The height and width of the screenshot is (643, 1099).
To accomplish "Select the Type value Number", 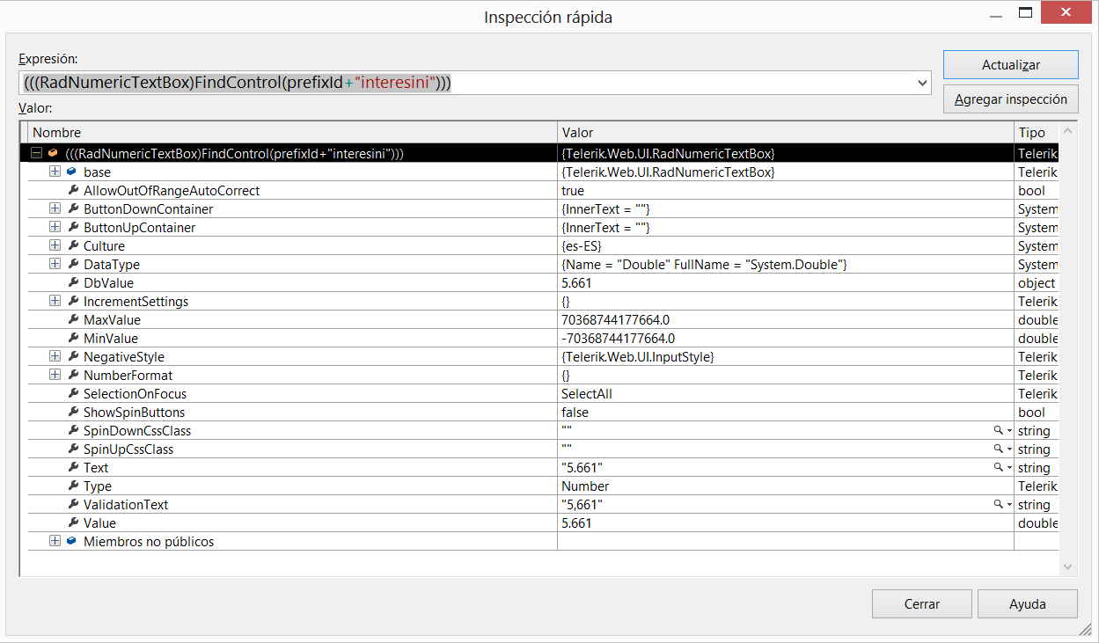I will click(585, 486).
